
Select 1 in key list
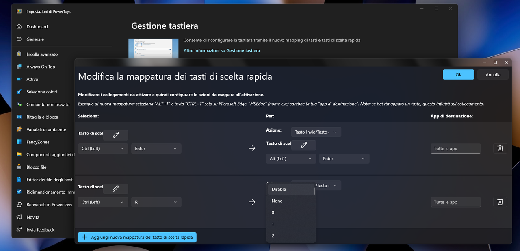[291, 224]
